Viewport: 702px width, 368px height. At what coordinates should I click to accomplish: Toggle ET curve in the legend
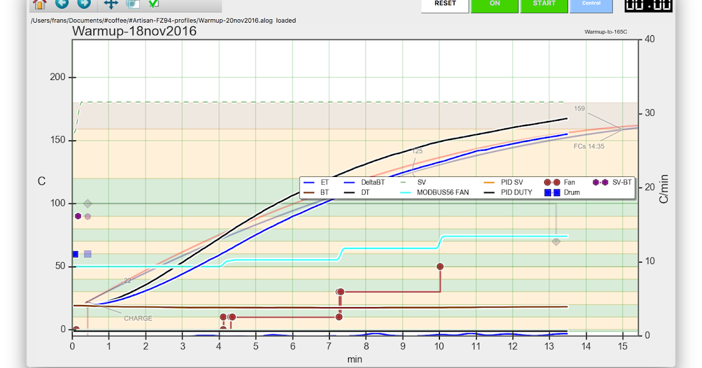coord(316,182)
